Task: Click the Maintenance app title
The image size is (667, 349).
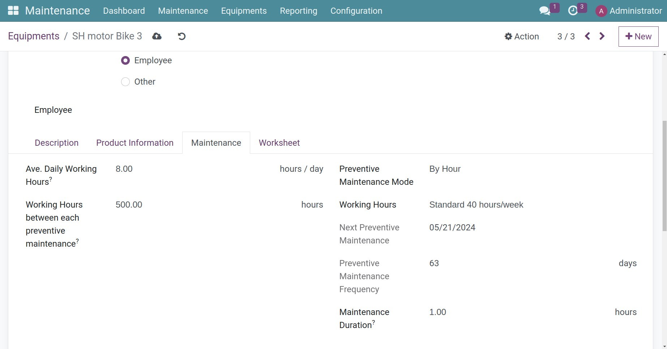Action: 57,11
